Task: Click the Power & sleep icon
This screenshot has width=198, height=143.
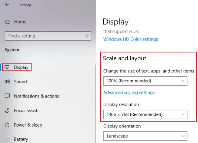Action: point(7,125)
